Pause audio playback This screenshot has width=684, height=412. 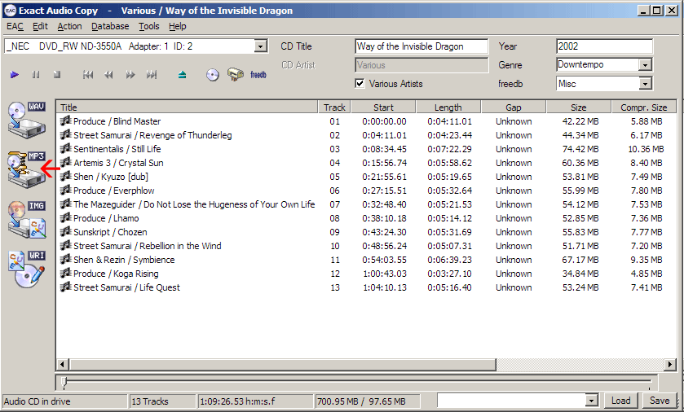(36, 75)
